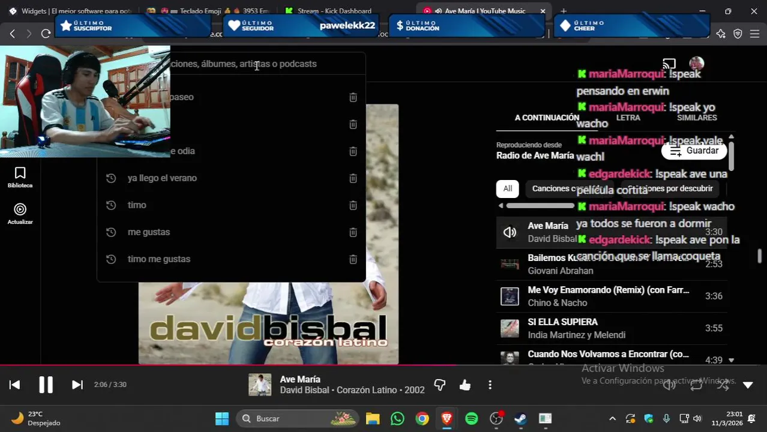The height and width of the screenshot is (432, 767).
Task: Click the album thumbnail in player bar
Action: [x=260, y=385]
